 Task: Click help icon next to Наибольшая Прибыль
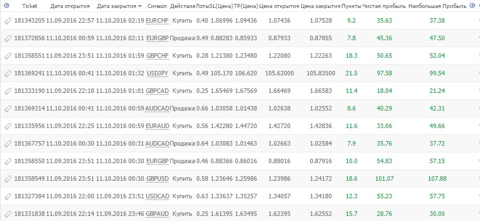[472, 6]
